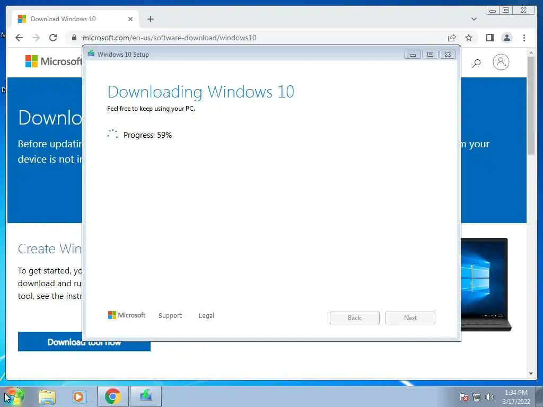The image size is (543, 407).
Task: Open Windows Explorer from taskbar
Action: [x=47, y=396]
